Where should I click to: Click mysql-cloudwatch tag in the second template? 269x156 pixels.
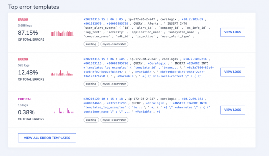(x=114, y=84)
